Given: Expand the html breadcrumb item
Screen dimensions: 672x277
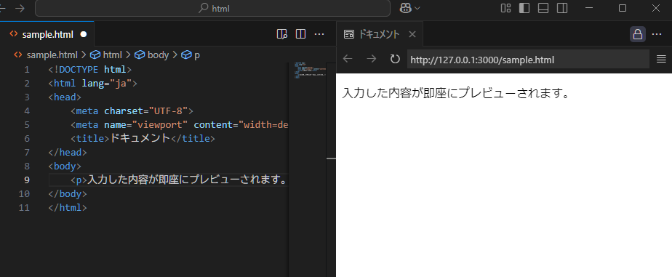Looking at the screenshot, I should coord(106,55).
